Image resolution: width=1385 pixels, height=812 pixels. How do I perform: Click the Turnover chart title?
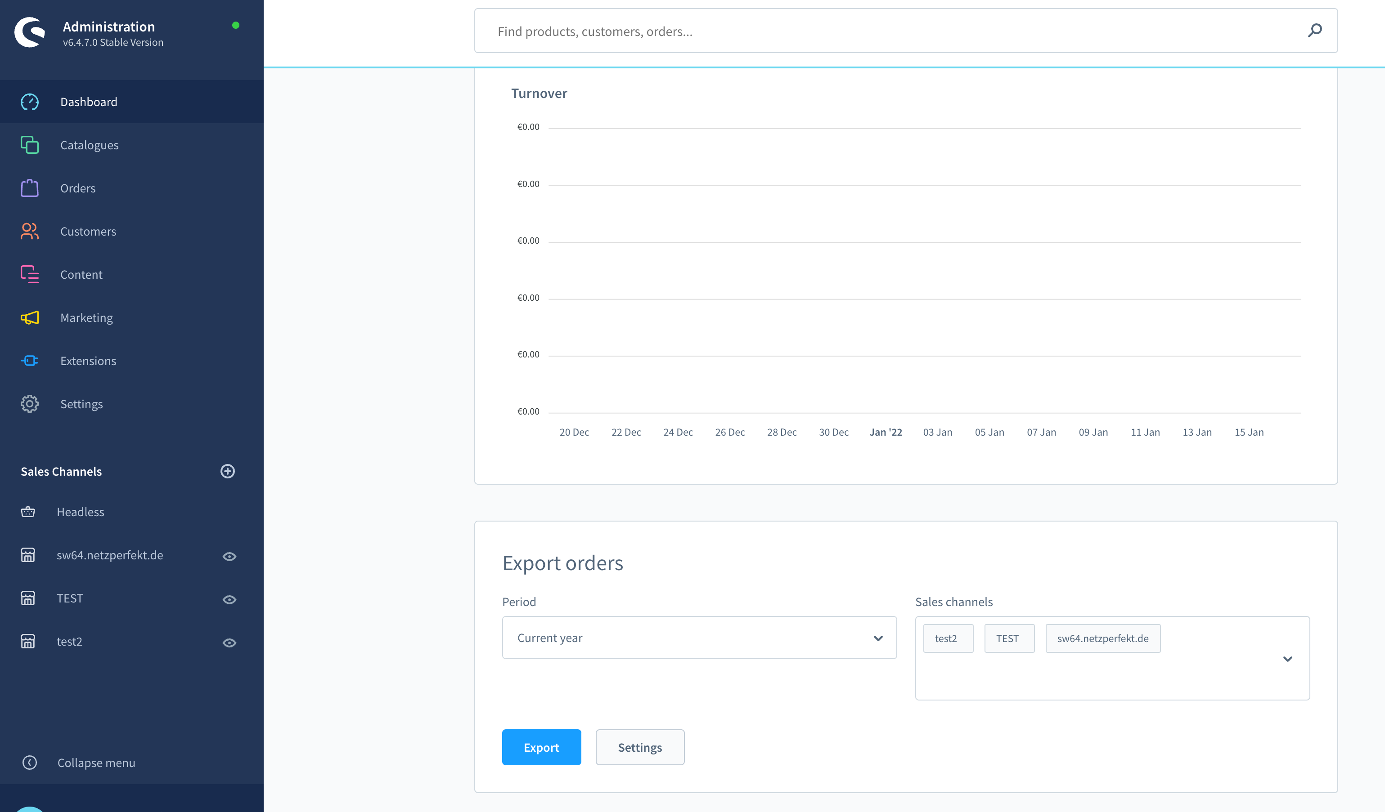pyautogui.click(x=539, y=94)
